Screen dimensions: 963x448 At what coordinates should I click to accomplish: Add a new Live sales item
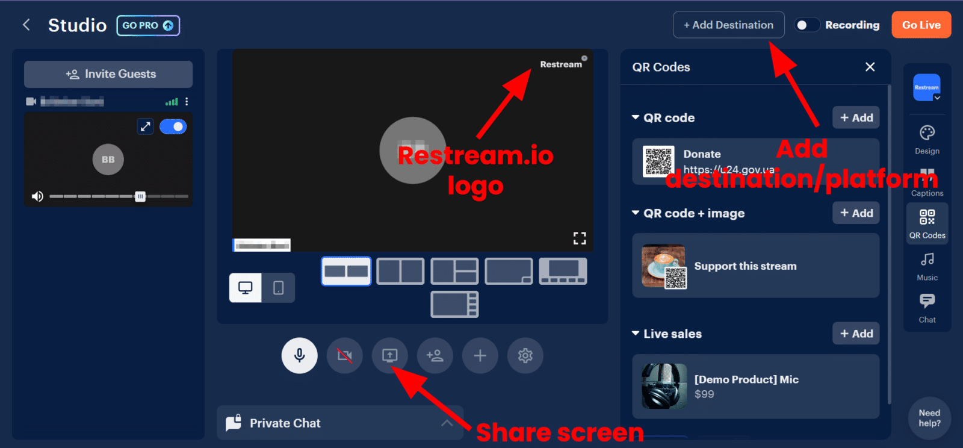coord(856,333)
